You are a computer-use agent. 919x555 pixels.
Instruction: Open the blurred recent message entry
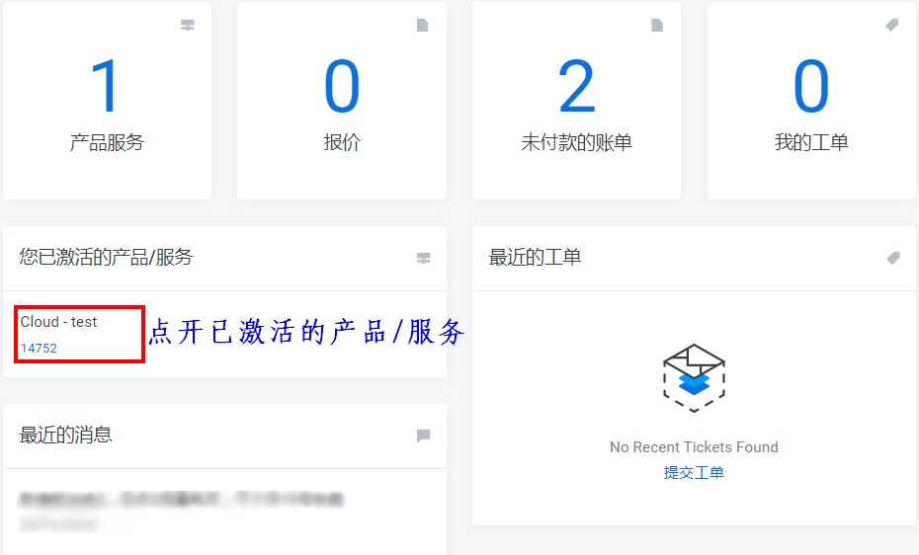coord(181,500)
